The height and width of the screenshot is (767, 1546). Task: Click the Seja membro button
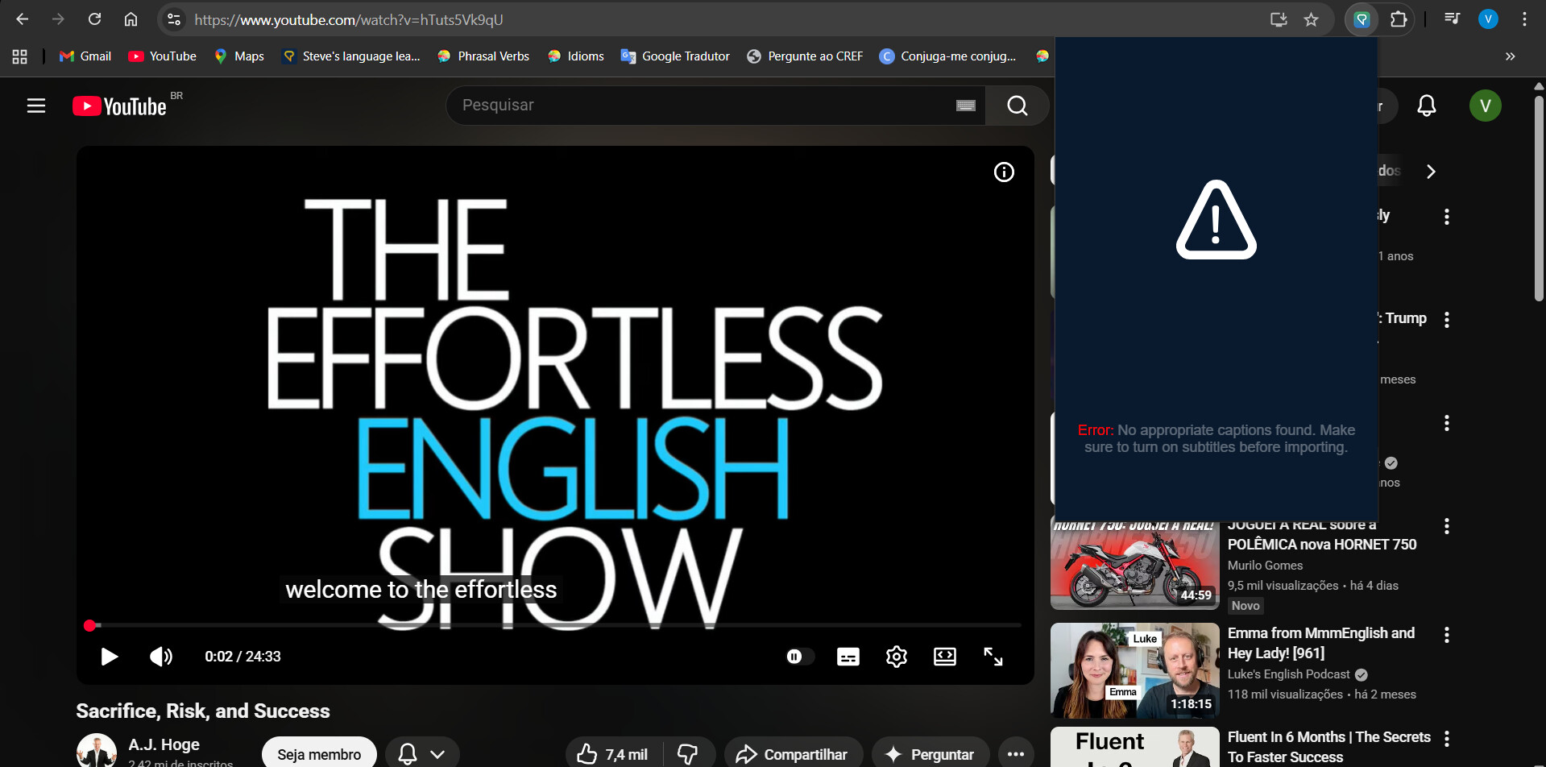click(x=319, y=754)
